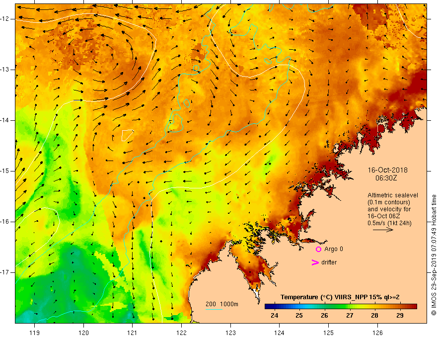
Task: Click the -12 latitude axis label
Action: coord(5,19)
